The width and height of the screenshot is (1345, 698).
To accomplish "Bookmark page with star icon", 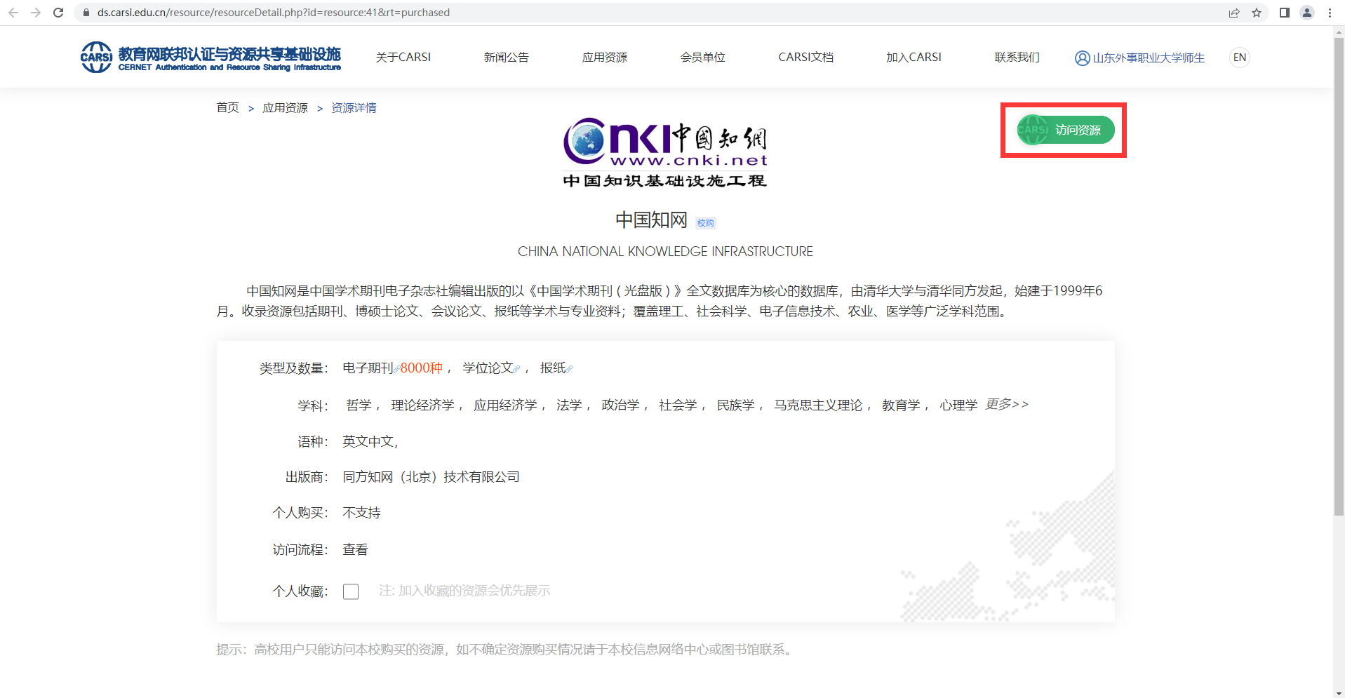I will click(x=1257, y=13).
